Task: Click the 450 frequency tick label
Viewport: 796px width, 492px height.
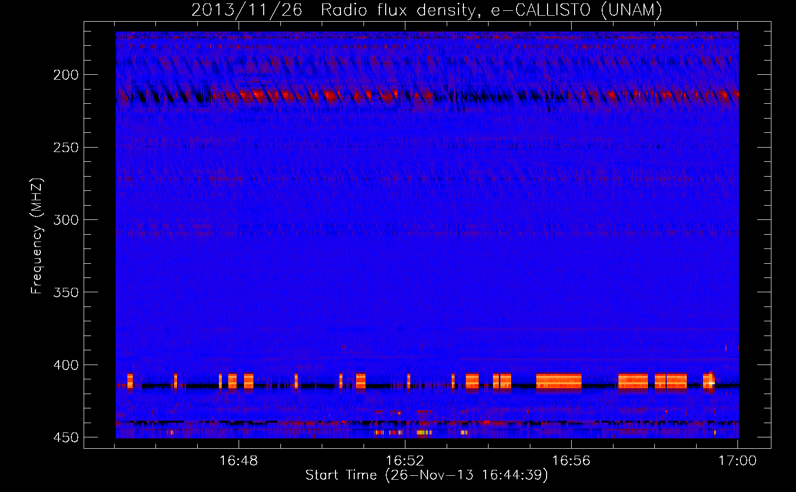Action: pyautogui.click(x=65, y=437)
